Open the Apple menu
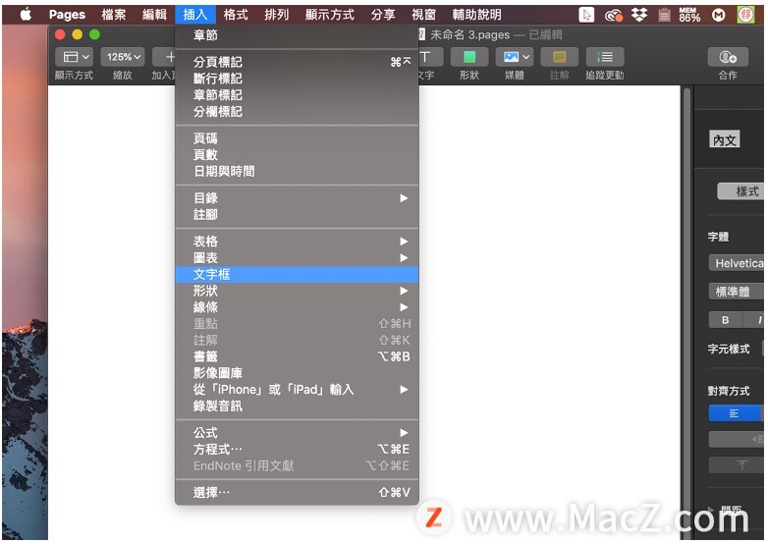The width and height of the screenshot is (768, 544). click(x=26, y=15)
